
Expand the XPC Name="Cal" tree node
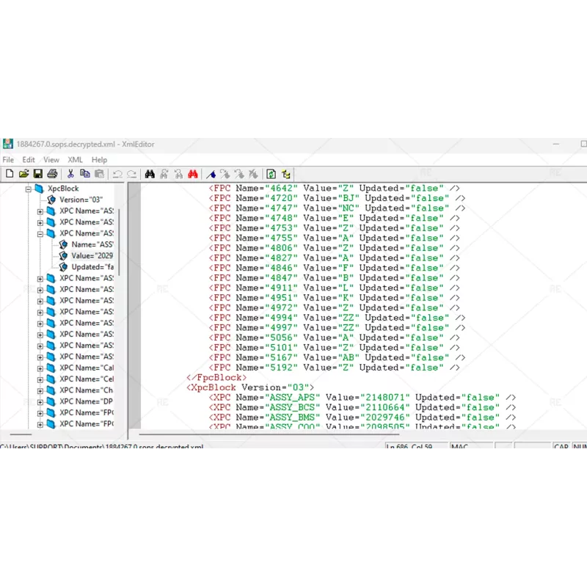39,368
